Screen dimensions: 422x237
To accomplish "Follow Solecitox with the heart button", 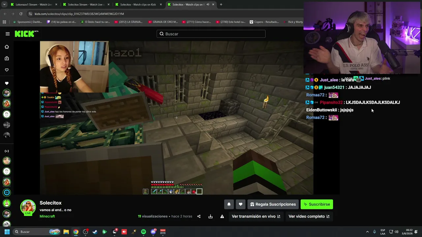I will [x=241, y=204].
